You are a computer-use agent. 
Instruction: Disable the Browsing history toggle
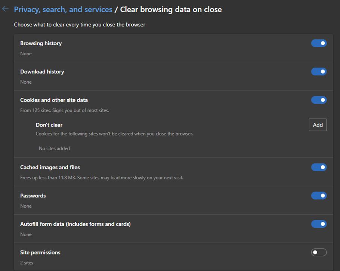coord(319,43)
